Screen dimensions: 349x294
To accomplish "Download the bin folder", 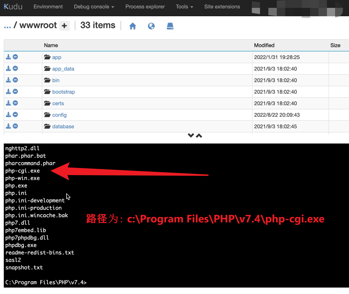I will coord(8,80).
